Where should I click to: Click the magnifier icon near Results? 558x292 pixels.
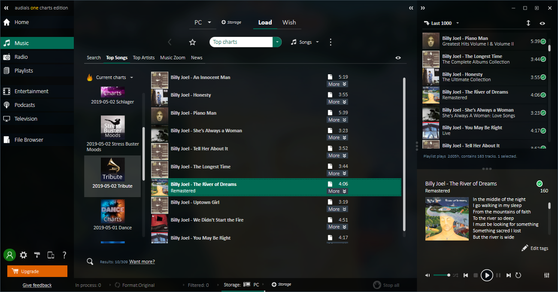click(x=90, y=262)
